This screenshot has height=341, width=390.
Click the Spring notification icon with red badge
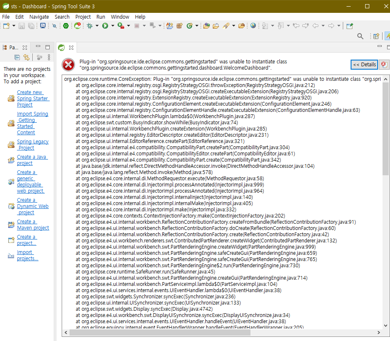pyautogui.click(x=77, y=26)
